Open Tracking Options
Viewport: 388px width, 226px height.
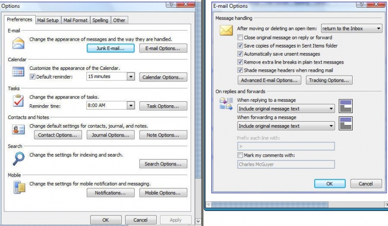(329, 80)
